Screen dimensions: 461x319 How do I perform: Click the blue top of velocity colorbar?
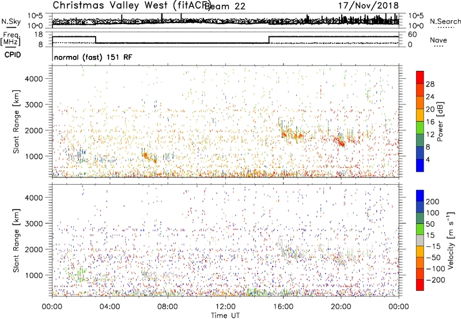pyautogui.click(x=420, y=196)
